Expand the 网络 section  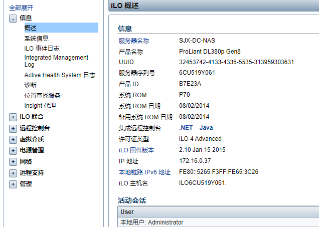[13, 162]
